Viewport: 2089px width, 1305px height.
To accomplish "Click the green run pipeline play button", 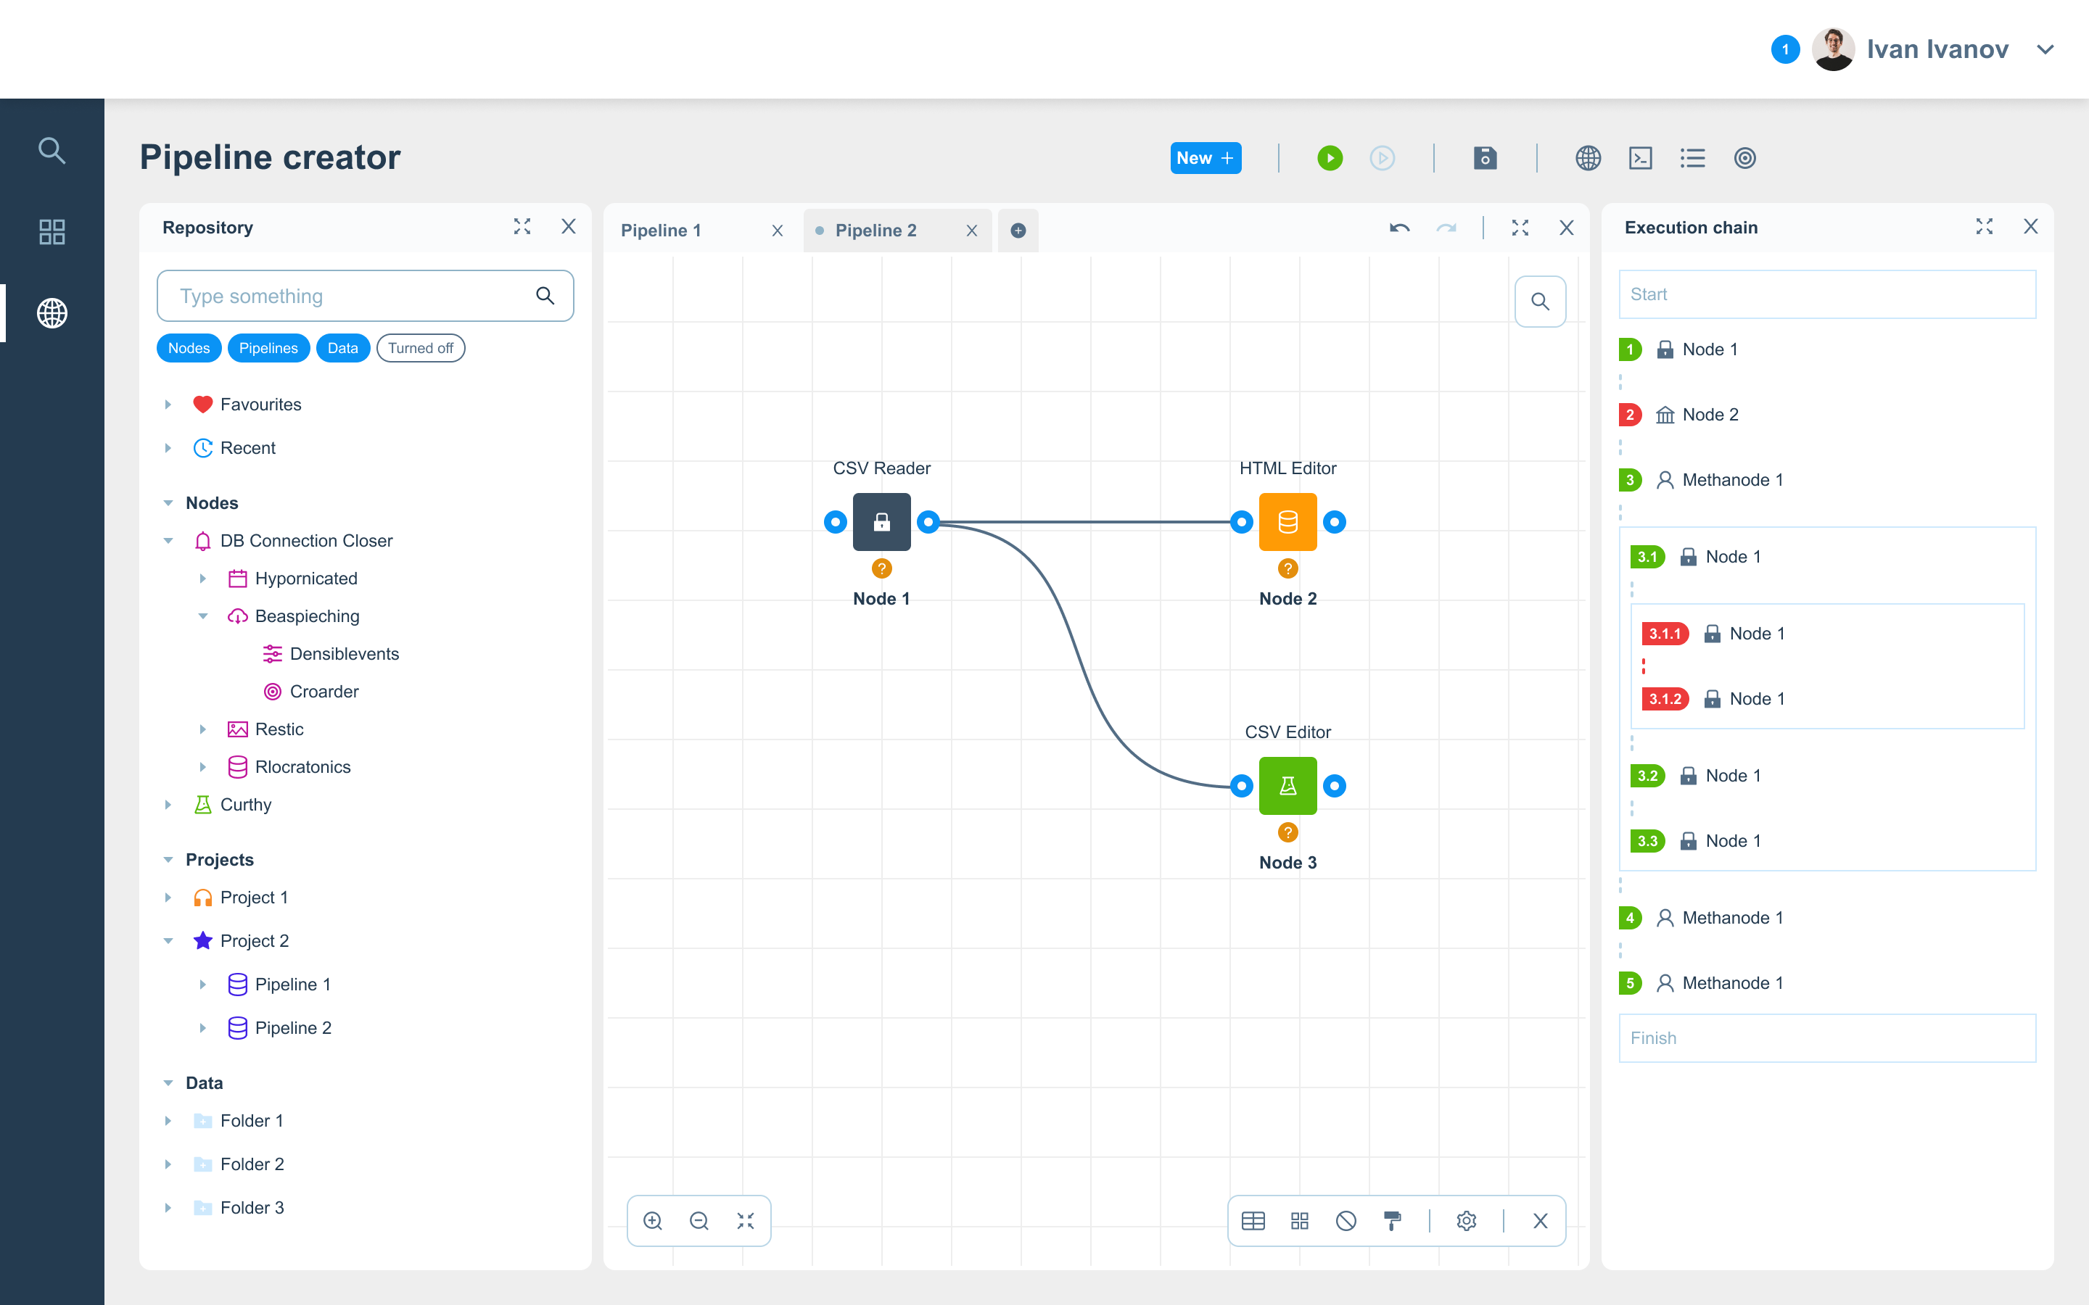I will (x=1330, y=158).
